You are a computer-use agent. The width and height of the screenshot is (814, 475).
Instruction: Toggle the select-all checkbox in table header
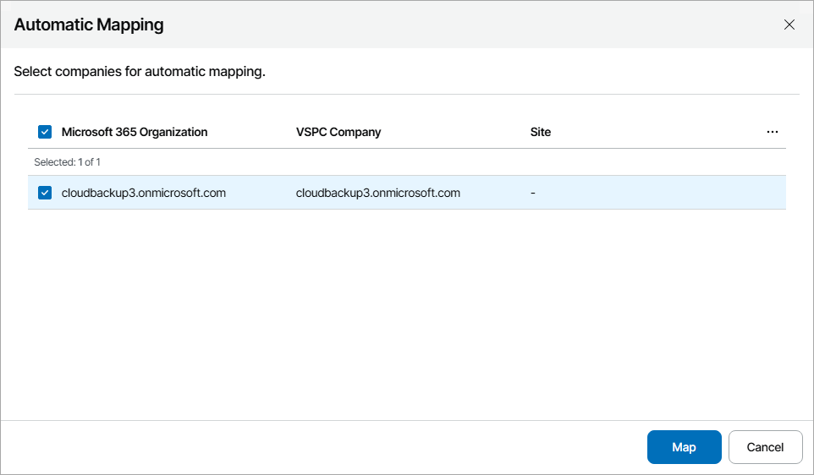tap(45, 132)
